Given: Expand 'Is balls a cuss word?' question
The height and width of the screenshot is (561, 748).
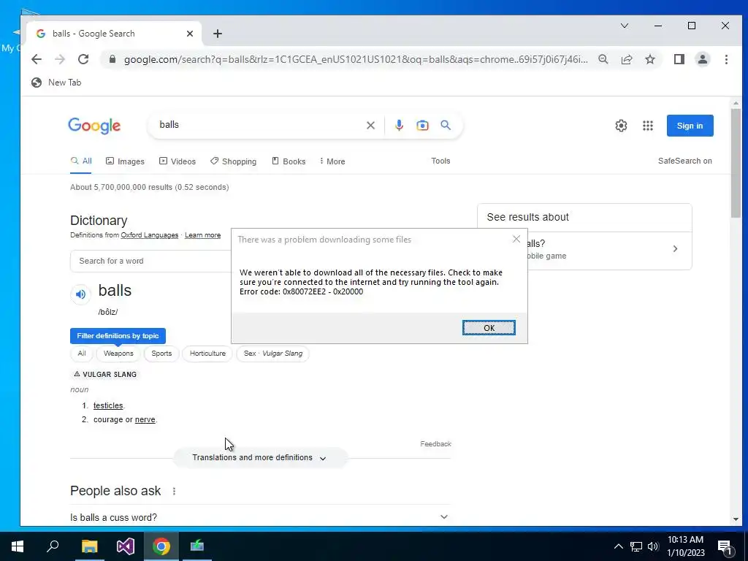Looking at the screenshot, I should (x=260, y=517).
